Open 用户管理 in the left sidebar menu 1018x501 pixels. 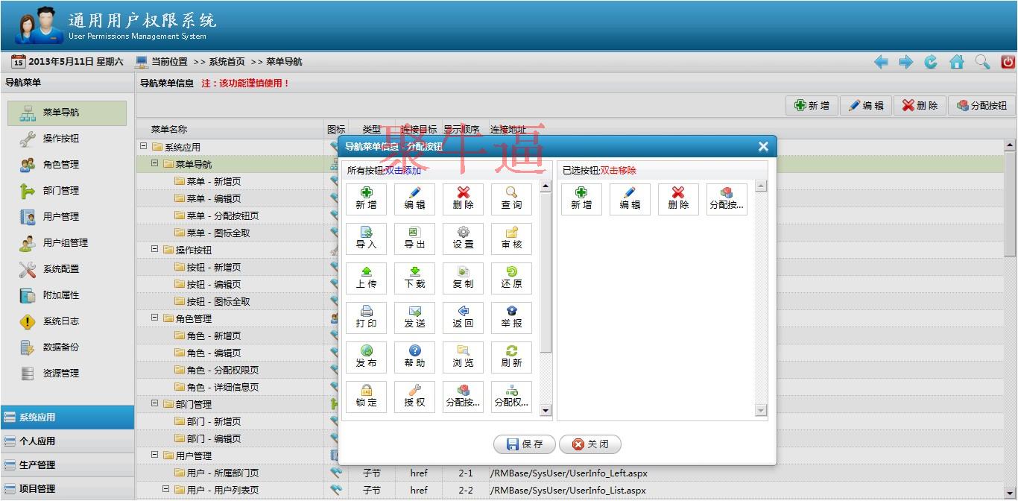point(60,217)
